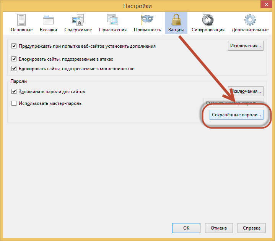Disable blocking of sites suspected of attacks
Screen dimensions: 275x241
coord(14,59)
